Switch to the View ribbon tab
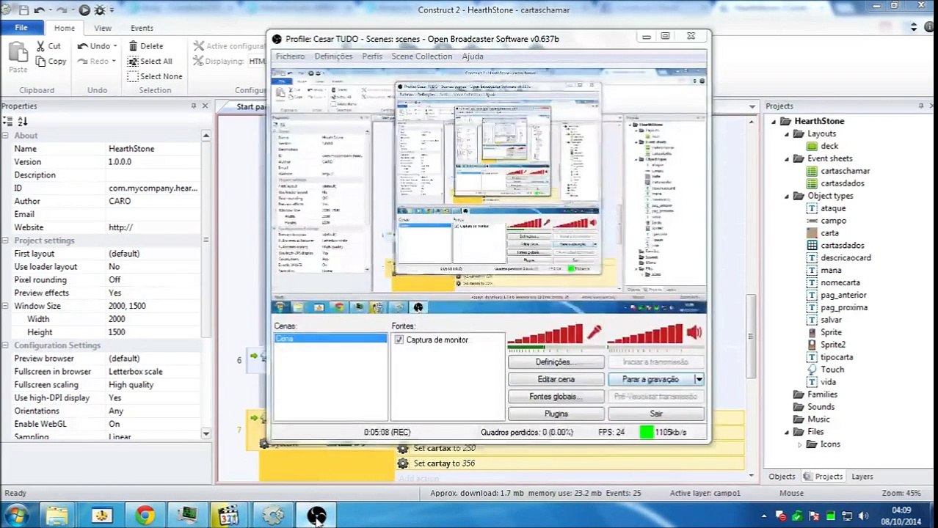 [x=103, y=28]
